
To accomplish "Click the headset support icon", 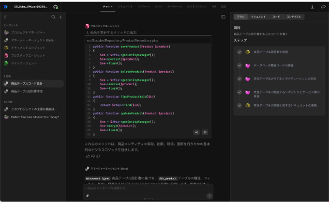I will pos(55,7).
